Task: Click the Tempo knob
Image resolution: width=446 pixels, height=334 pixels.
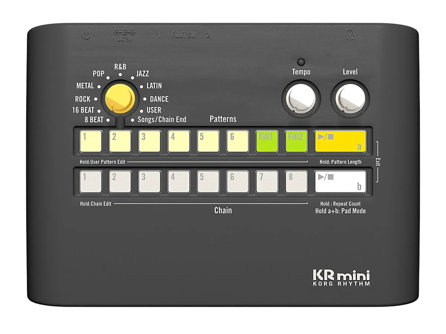Action: pyautogui.click(x=301, y=99)
